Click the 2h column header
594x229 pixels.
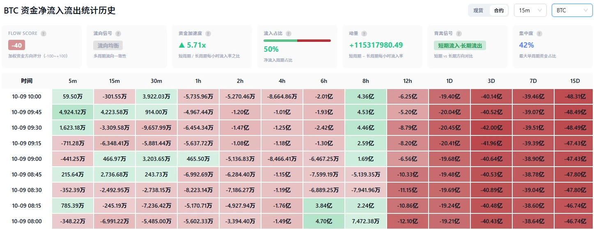pos(240,81)
